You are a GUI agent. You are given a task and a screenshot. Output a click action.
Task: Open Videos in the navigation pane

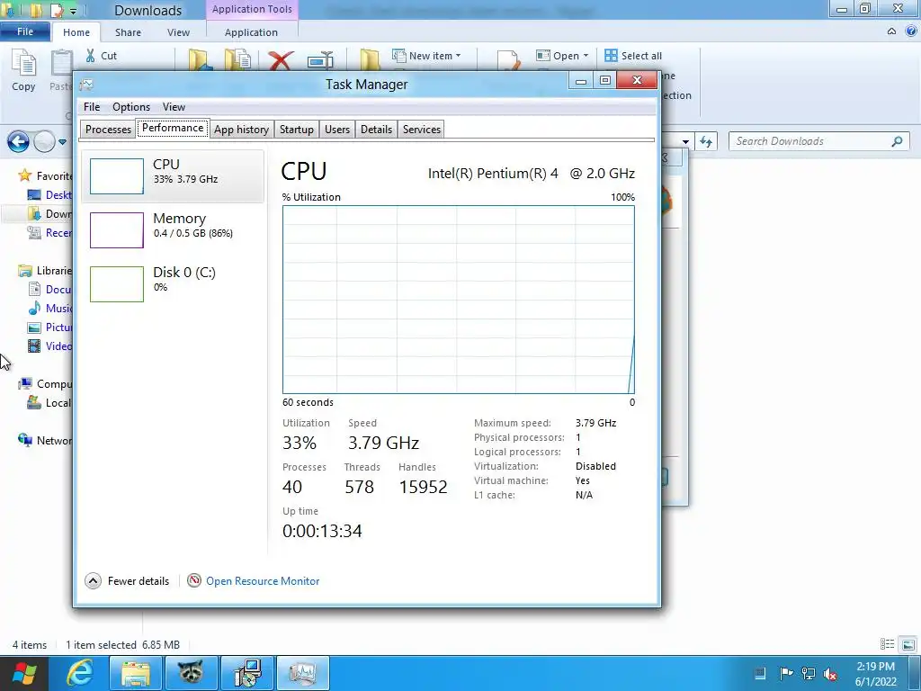pos(50,346)
